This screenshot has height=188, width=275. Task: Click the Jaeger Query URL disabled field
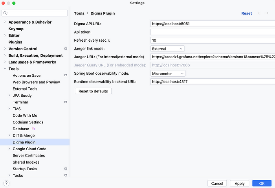213,65
